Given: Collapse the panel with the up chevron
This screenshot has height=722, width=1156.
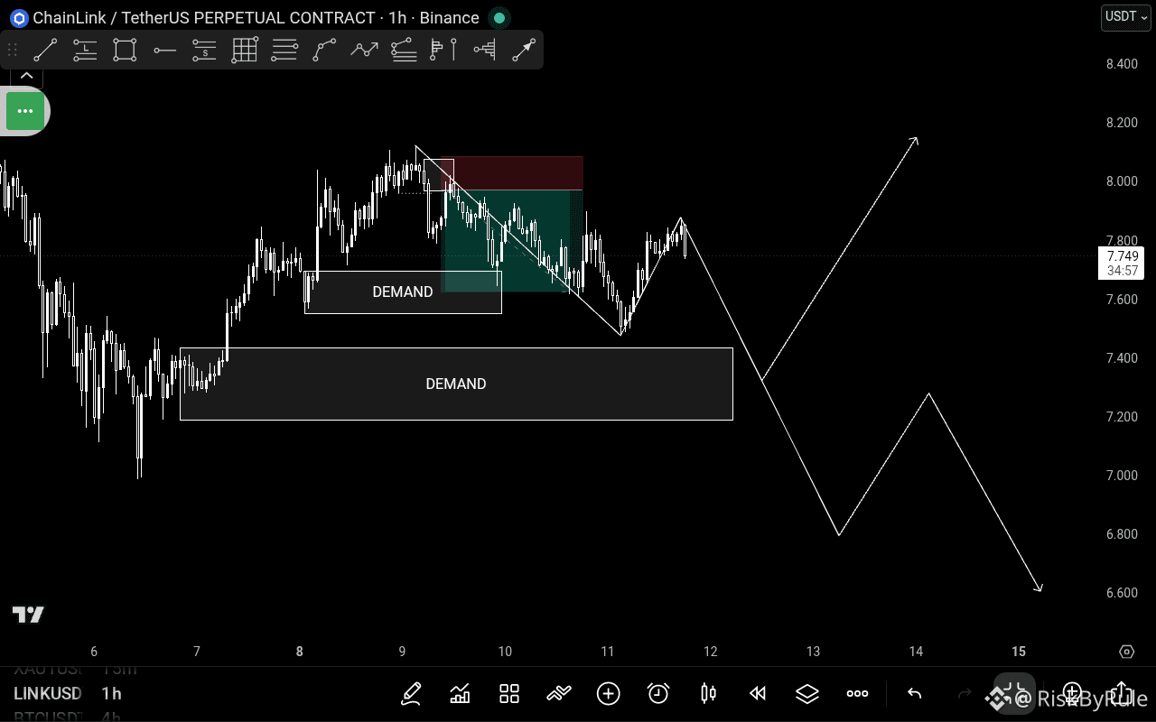Looking at the screenshot, I should 25,76.
